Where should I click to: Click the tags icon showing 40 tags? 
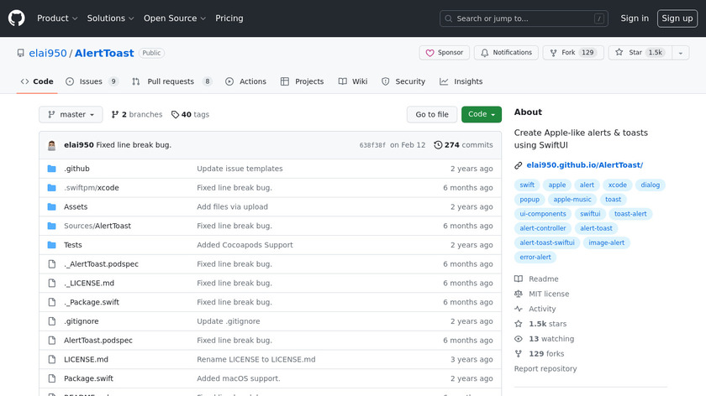click(175, 115)
